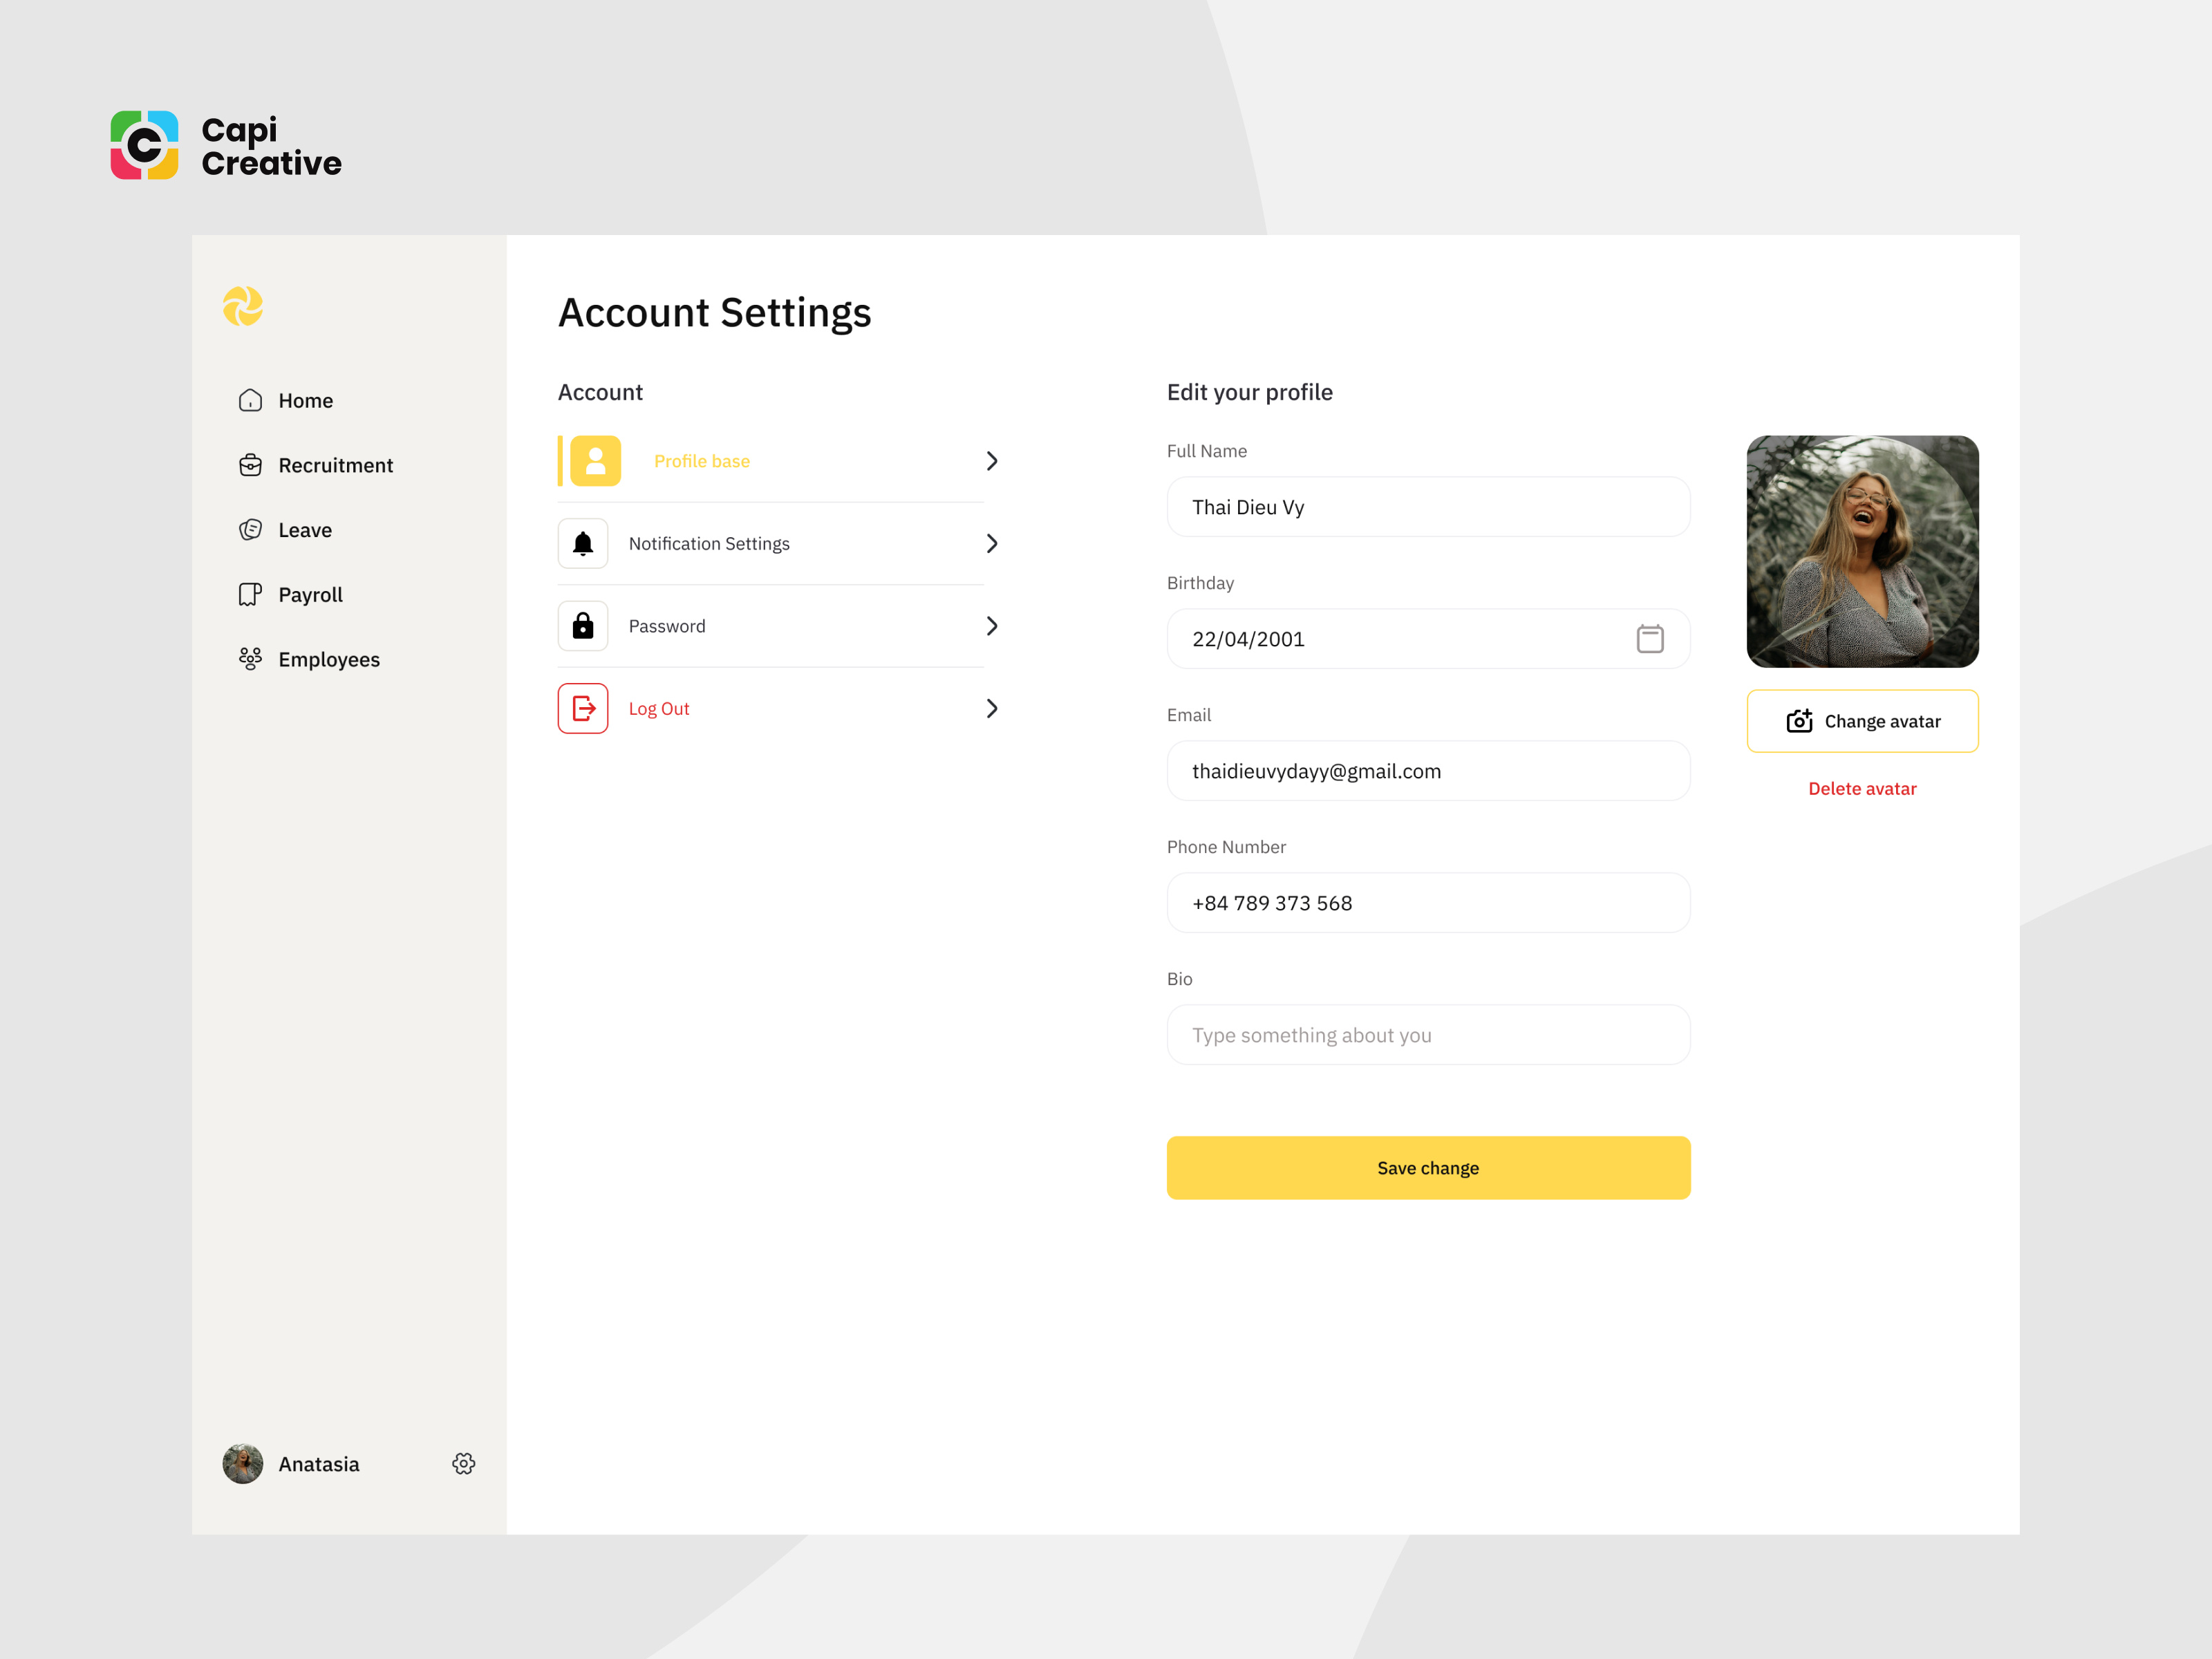The width and height of the screenshot is (2212, 1659).
Task: Expand the Password row chevron
Action: pyautogui.click(x=992, y=626)
